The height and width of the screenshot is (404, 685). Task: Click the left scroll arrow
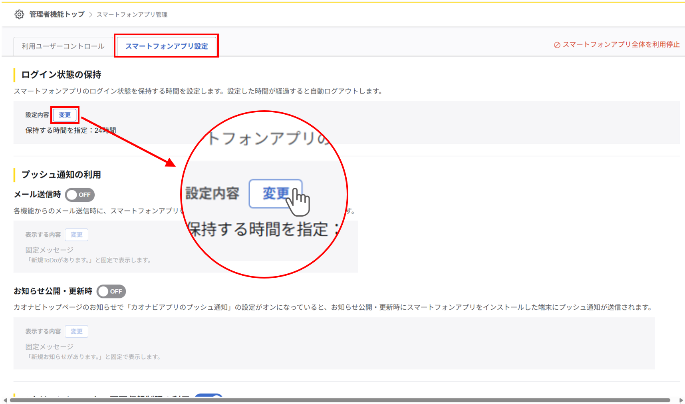pos(5,400)
